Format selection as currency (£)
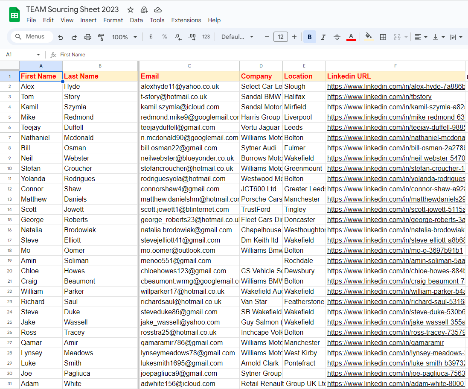 [151, 37]
